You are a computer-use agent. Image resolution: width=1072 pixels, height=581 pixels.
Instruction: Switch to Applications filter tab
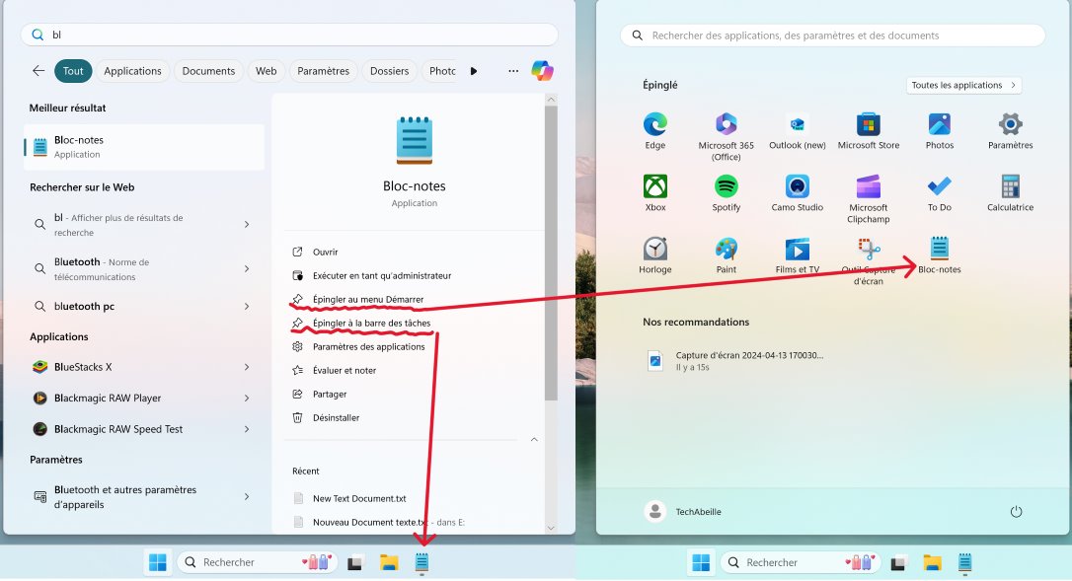click(x=132, y=71)
